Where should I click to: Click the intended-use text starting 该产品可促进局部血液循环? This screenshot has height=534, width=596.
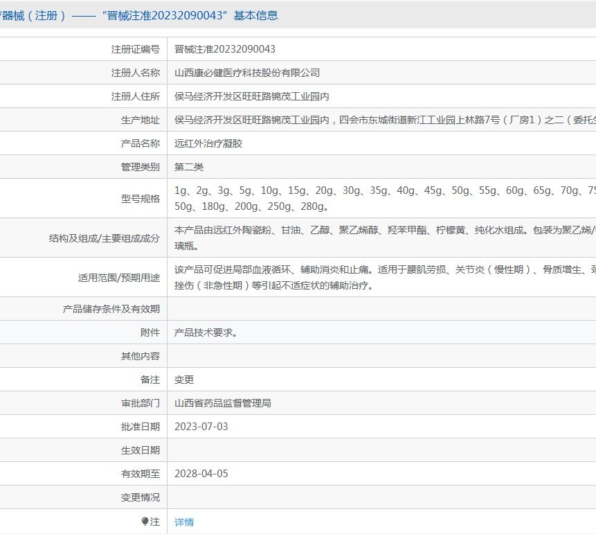[385, 277]
